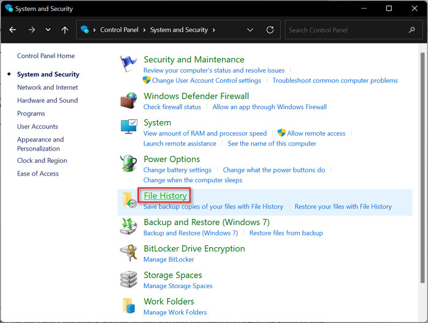Image resolution: width=428 pixels, height=323 pixels.
Task: Click Manage Work Folders link
Action: [x=175, y=313]
